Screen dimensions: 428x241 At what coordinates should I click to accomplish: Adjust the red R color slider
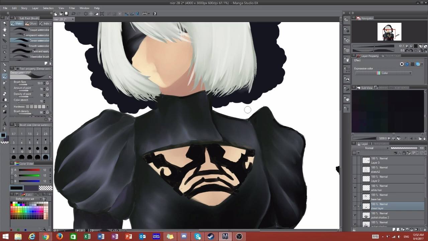coord(29,170)
